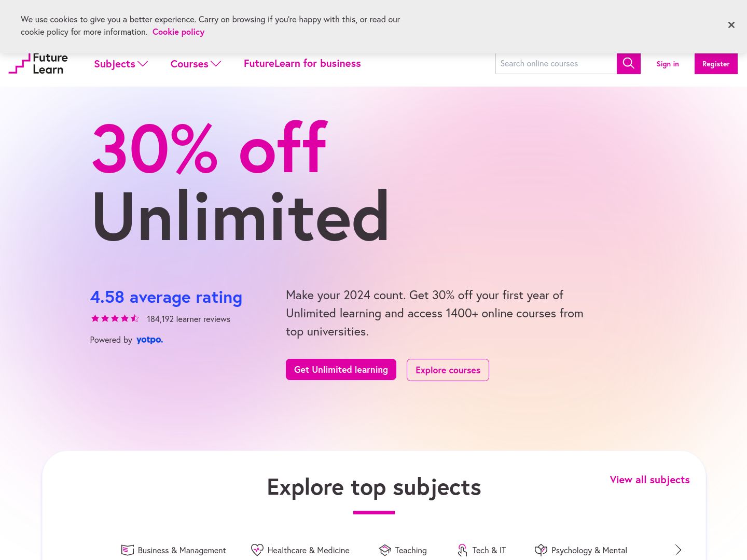Viewport: 747px width, 560px height.
Task: Click the Explore courses button
Action: (x=448, y=370)
